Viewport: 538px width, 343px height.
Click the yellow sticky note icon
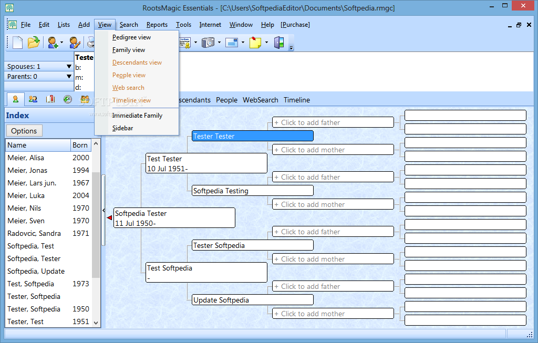point(255,43)
